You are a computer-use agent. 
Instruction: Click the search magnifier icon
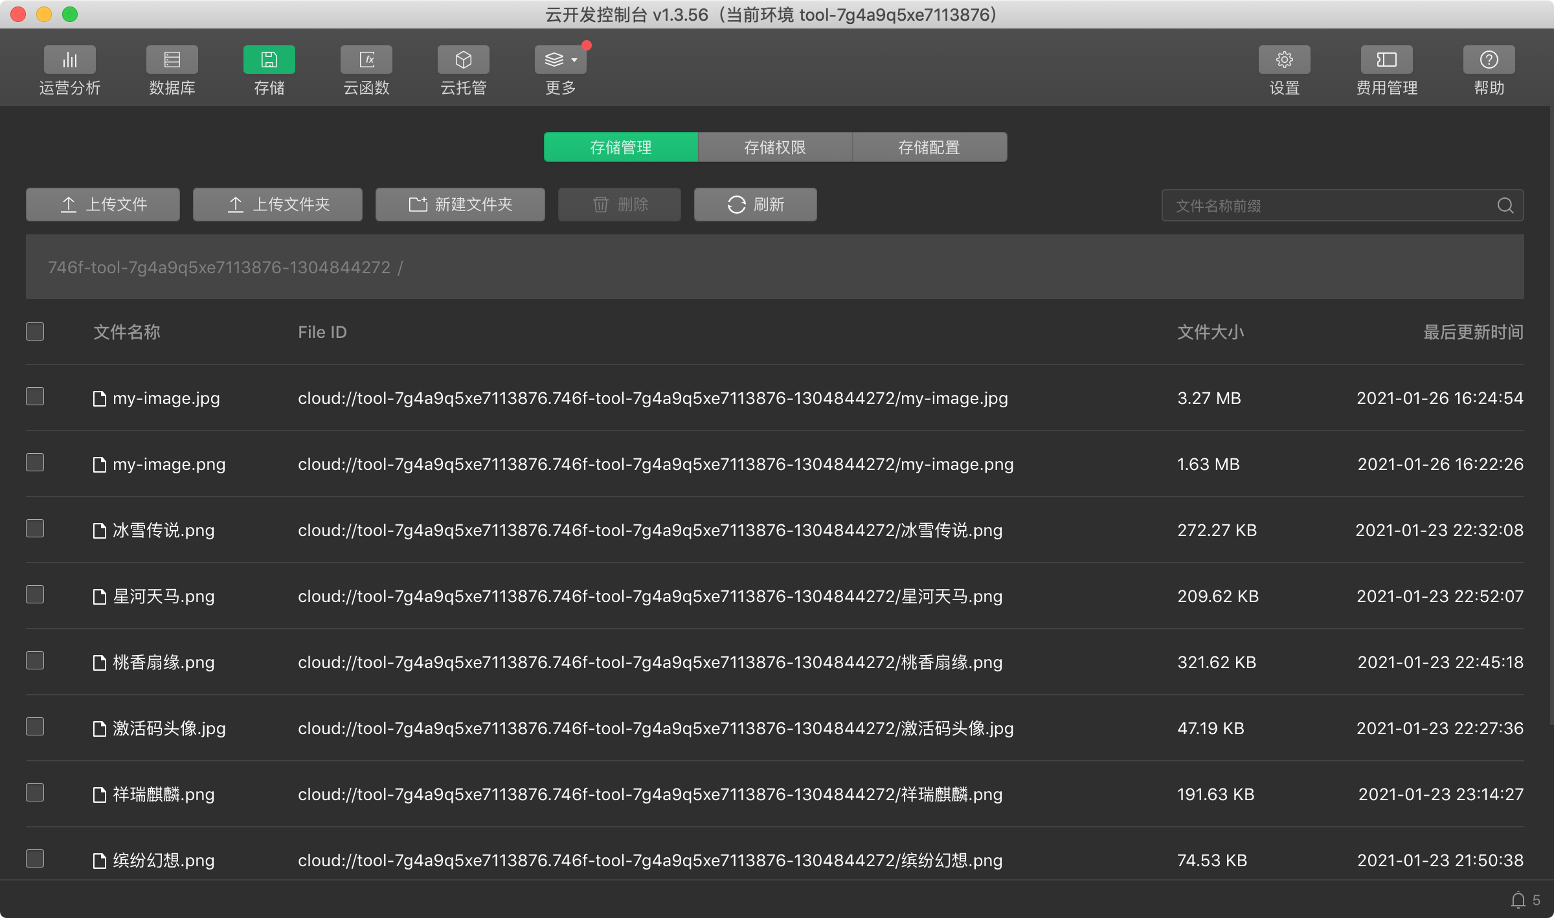[1505, 206]
